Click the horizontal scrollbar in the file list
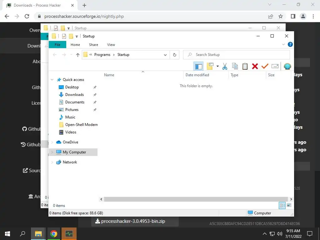 coord(196,199)
